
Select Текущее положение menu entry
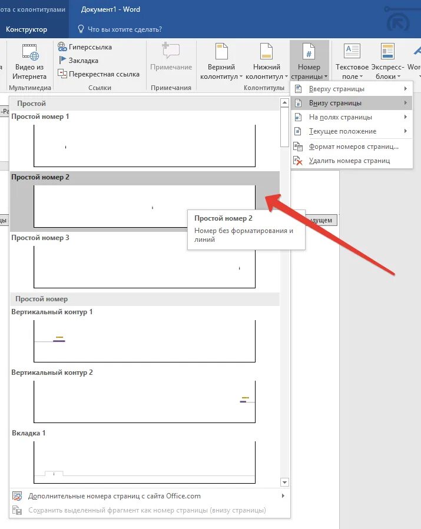352,131
